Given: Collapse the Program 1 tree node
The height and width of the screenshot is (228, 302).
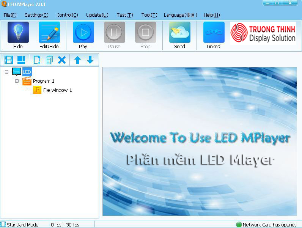Looking at the screenshot, I should click(x=17, y=81).
